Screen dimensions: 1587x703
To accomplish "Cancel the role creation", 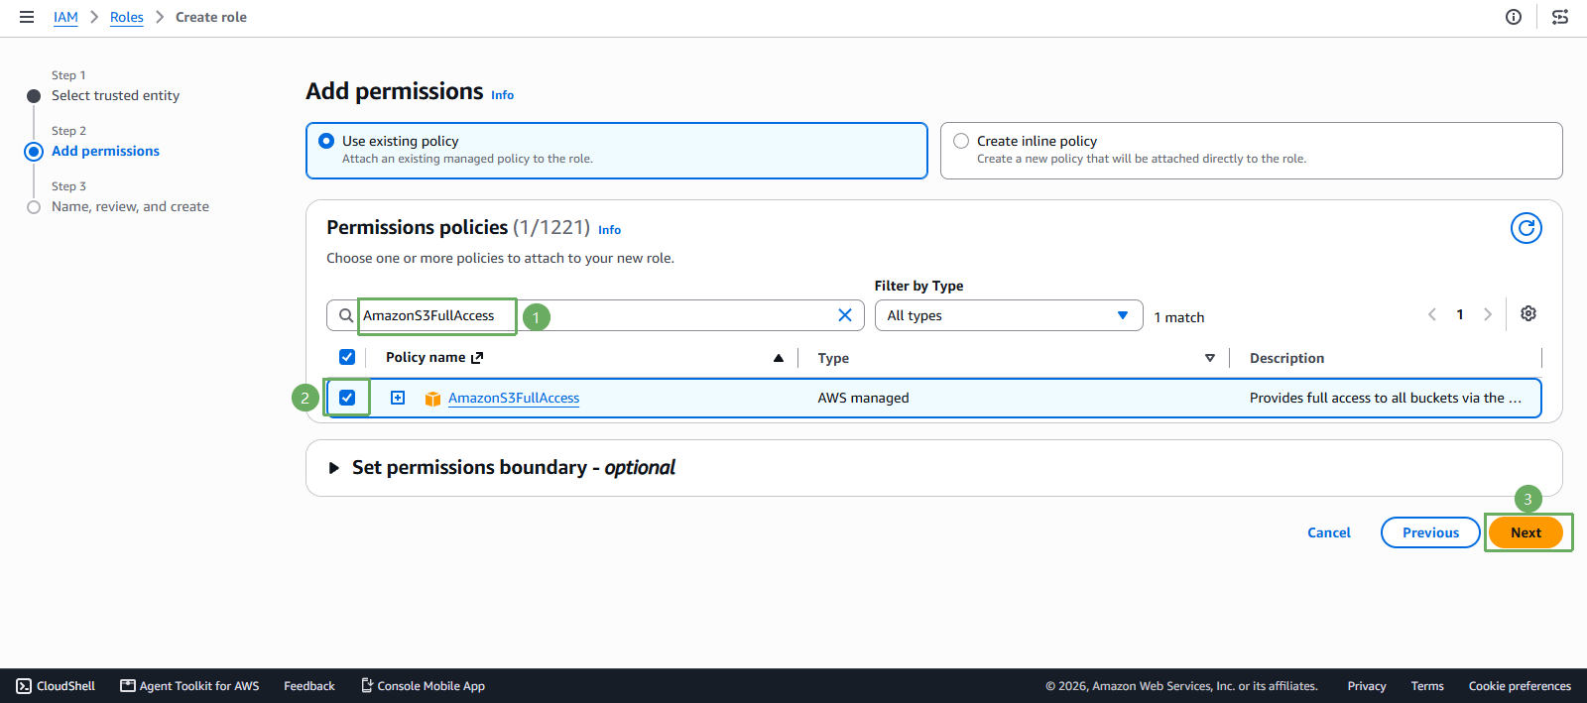I will click(x=1329, y=532).
